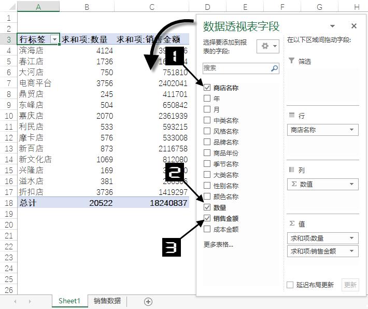
Task: Expand the 求和项:销售金额 value dropdown
Action: pos(351,251)
